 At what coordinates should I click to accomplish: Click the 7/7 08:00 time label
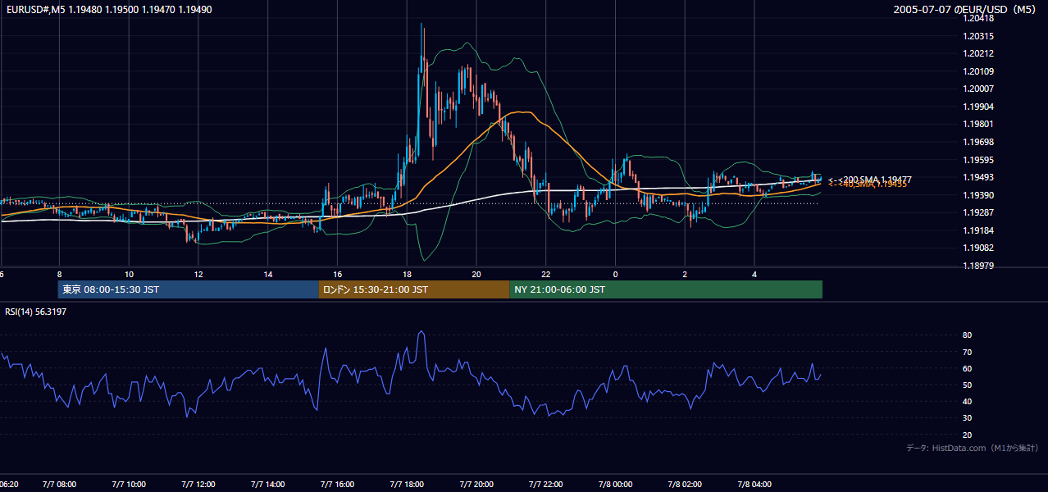point(59,484)
